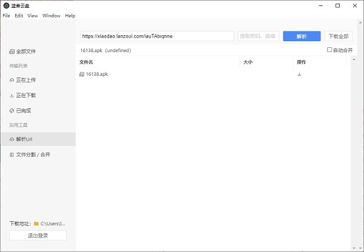Enable the 自动合并 checkbox
The image size is (364, 252).
click(329, 50)
